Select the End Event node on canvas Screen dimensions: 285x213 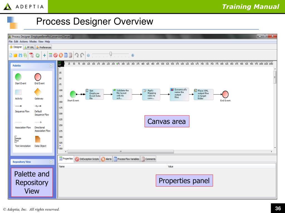pyautogui.click(x=225, y=94)
